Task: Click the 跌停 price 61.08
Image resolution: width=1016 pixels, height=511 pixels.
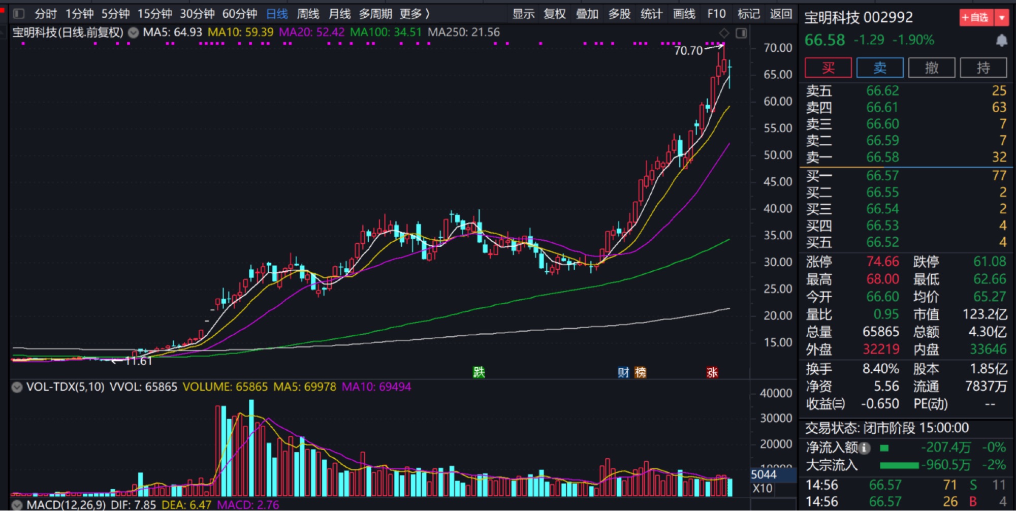Action: tap(990, 262)
